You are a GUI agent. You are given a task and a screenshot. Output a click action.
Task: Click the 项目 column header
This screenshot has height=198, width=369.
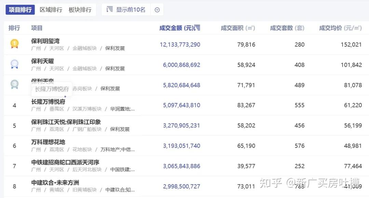(x=37, y=28)
